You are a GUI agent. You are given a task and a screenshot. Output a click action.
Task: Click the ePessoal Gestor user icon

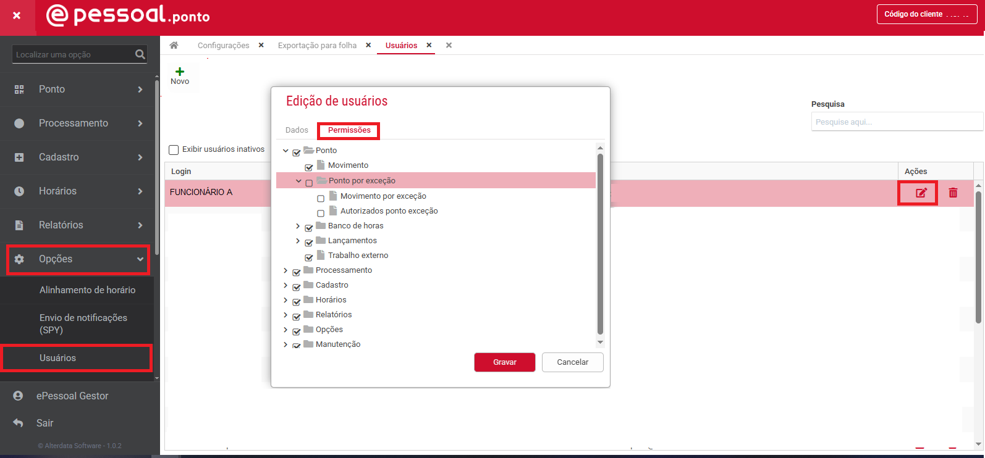18,396
